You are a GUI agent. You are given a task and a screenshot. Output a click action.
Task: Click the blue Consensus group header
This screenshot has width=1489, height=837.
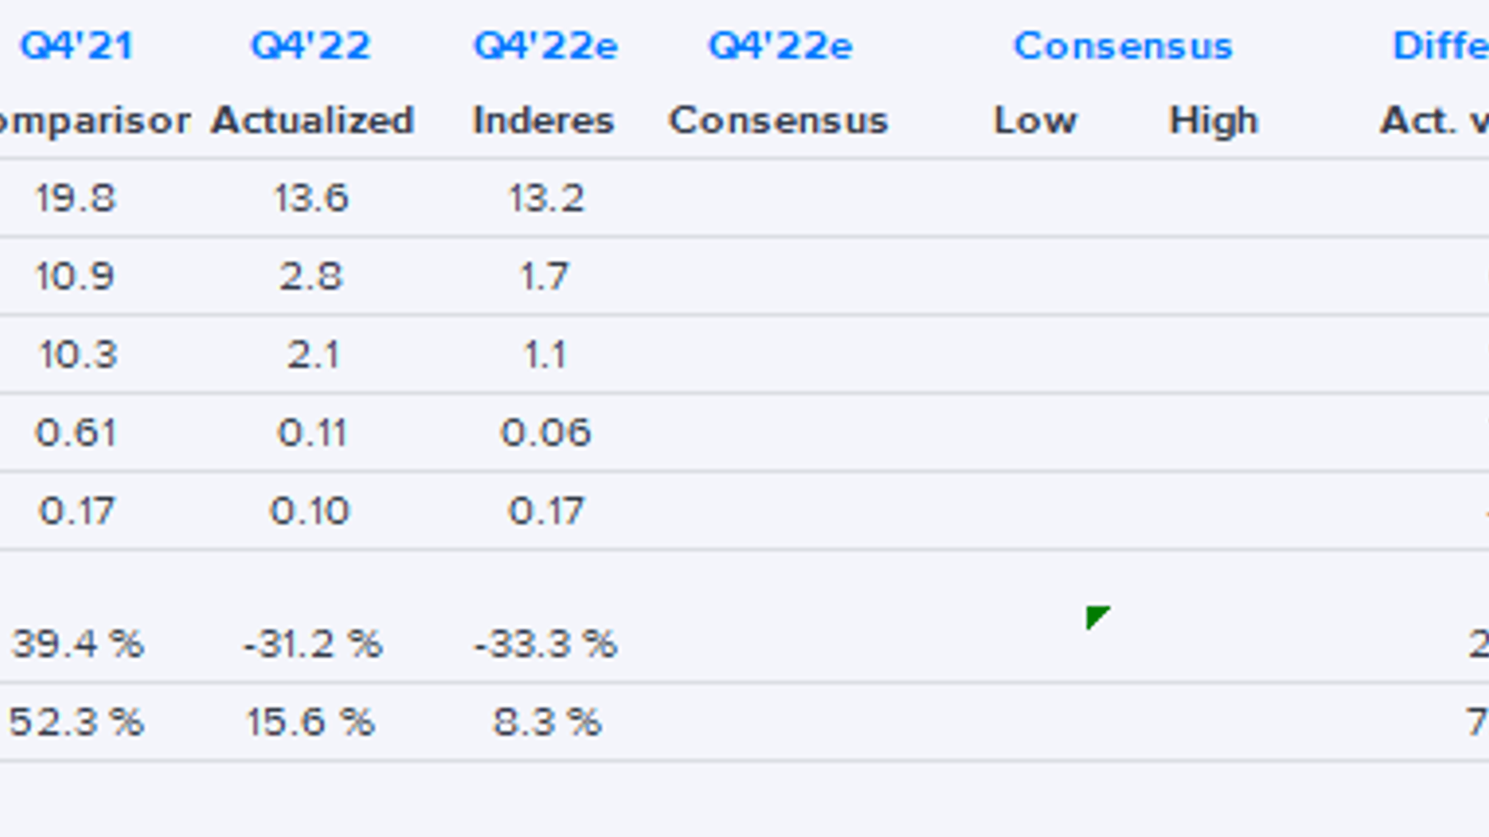point(1123,46)
